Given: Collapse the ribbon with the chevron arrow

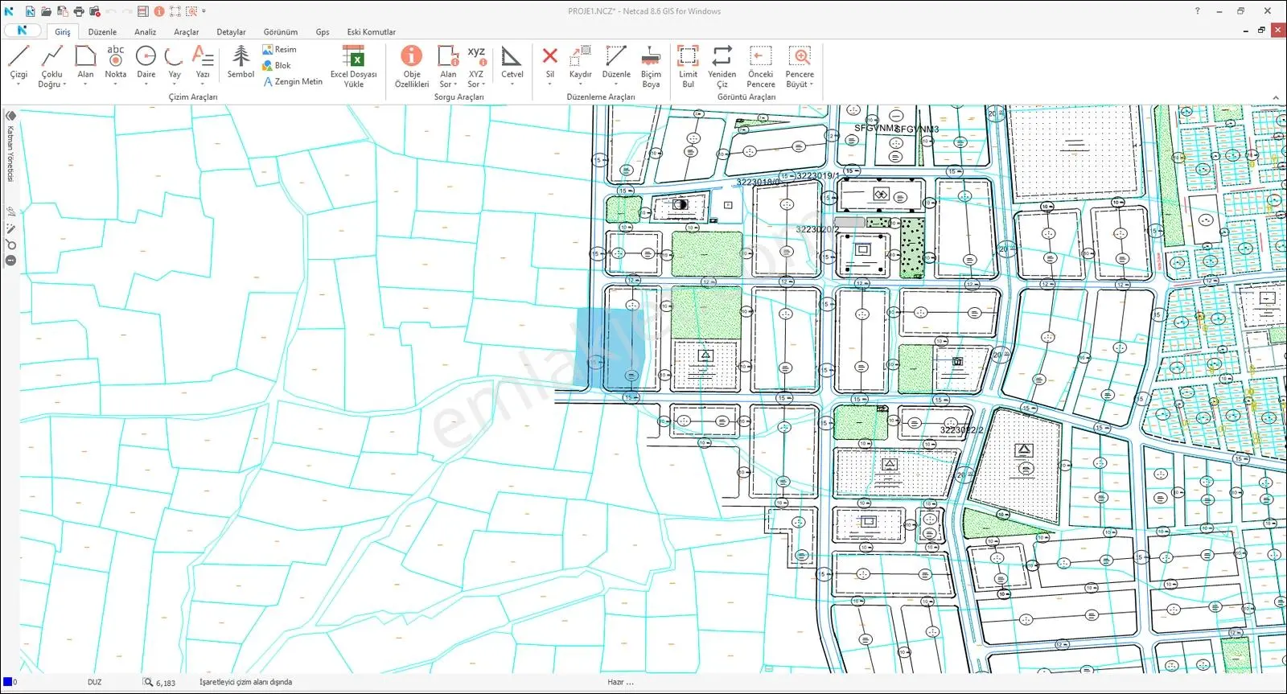Looking at the screenshot, I should click(1276, 98).
